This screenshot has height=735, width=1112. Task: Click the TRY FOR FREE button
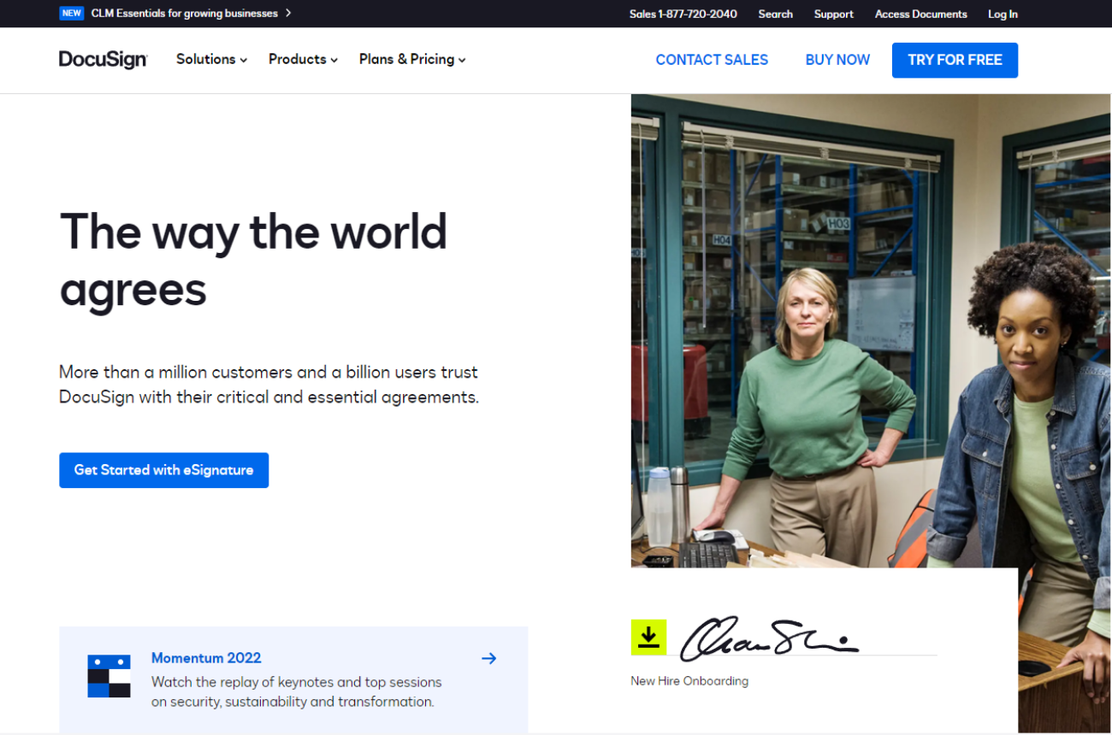(955, 60)
